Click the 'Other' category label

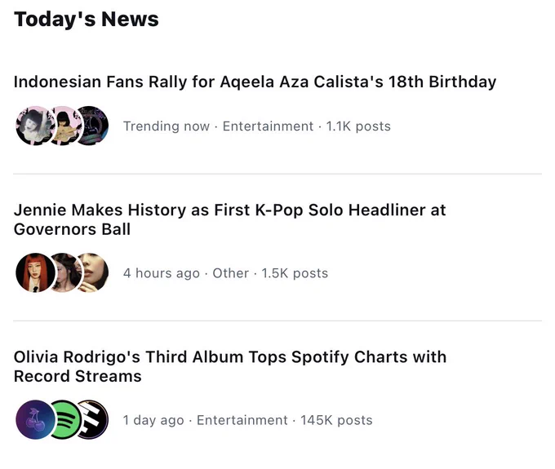230,273
